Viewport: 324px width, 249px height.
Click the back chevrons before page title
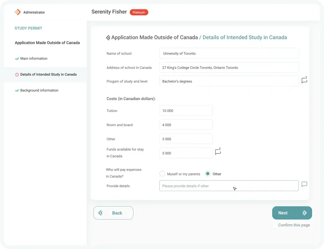[108, 38]
